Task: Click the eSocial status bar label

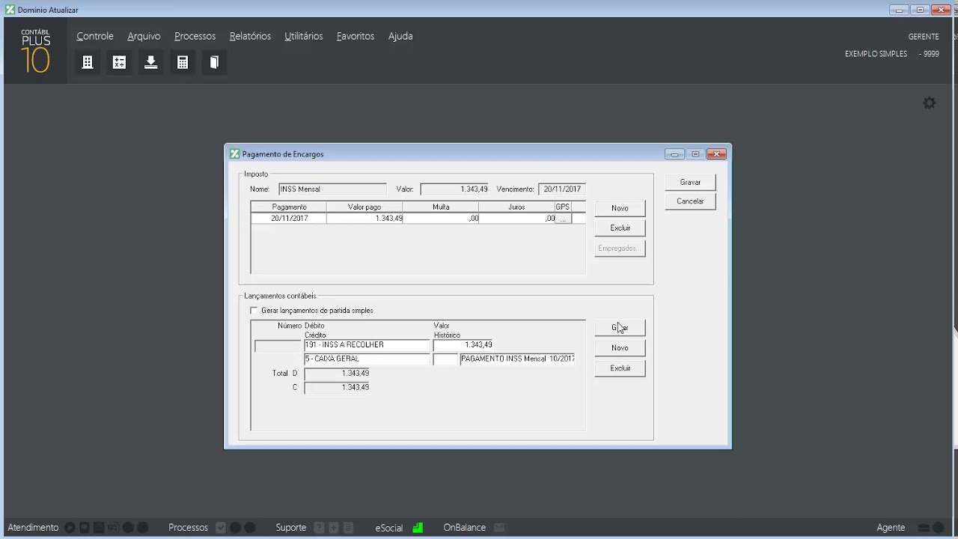Action: 389,528
